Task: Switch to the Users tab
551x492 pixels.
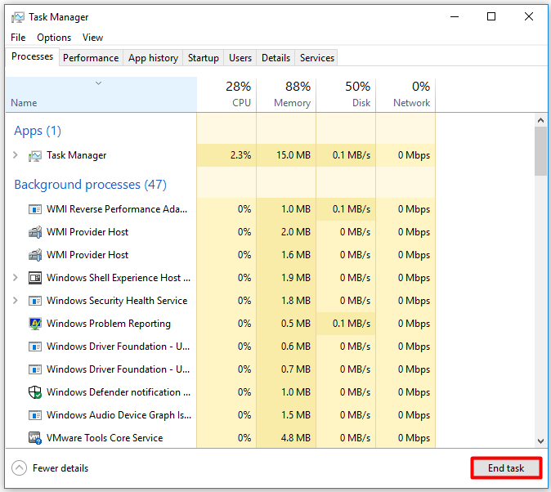Action: pos(240,58)
